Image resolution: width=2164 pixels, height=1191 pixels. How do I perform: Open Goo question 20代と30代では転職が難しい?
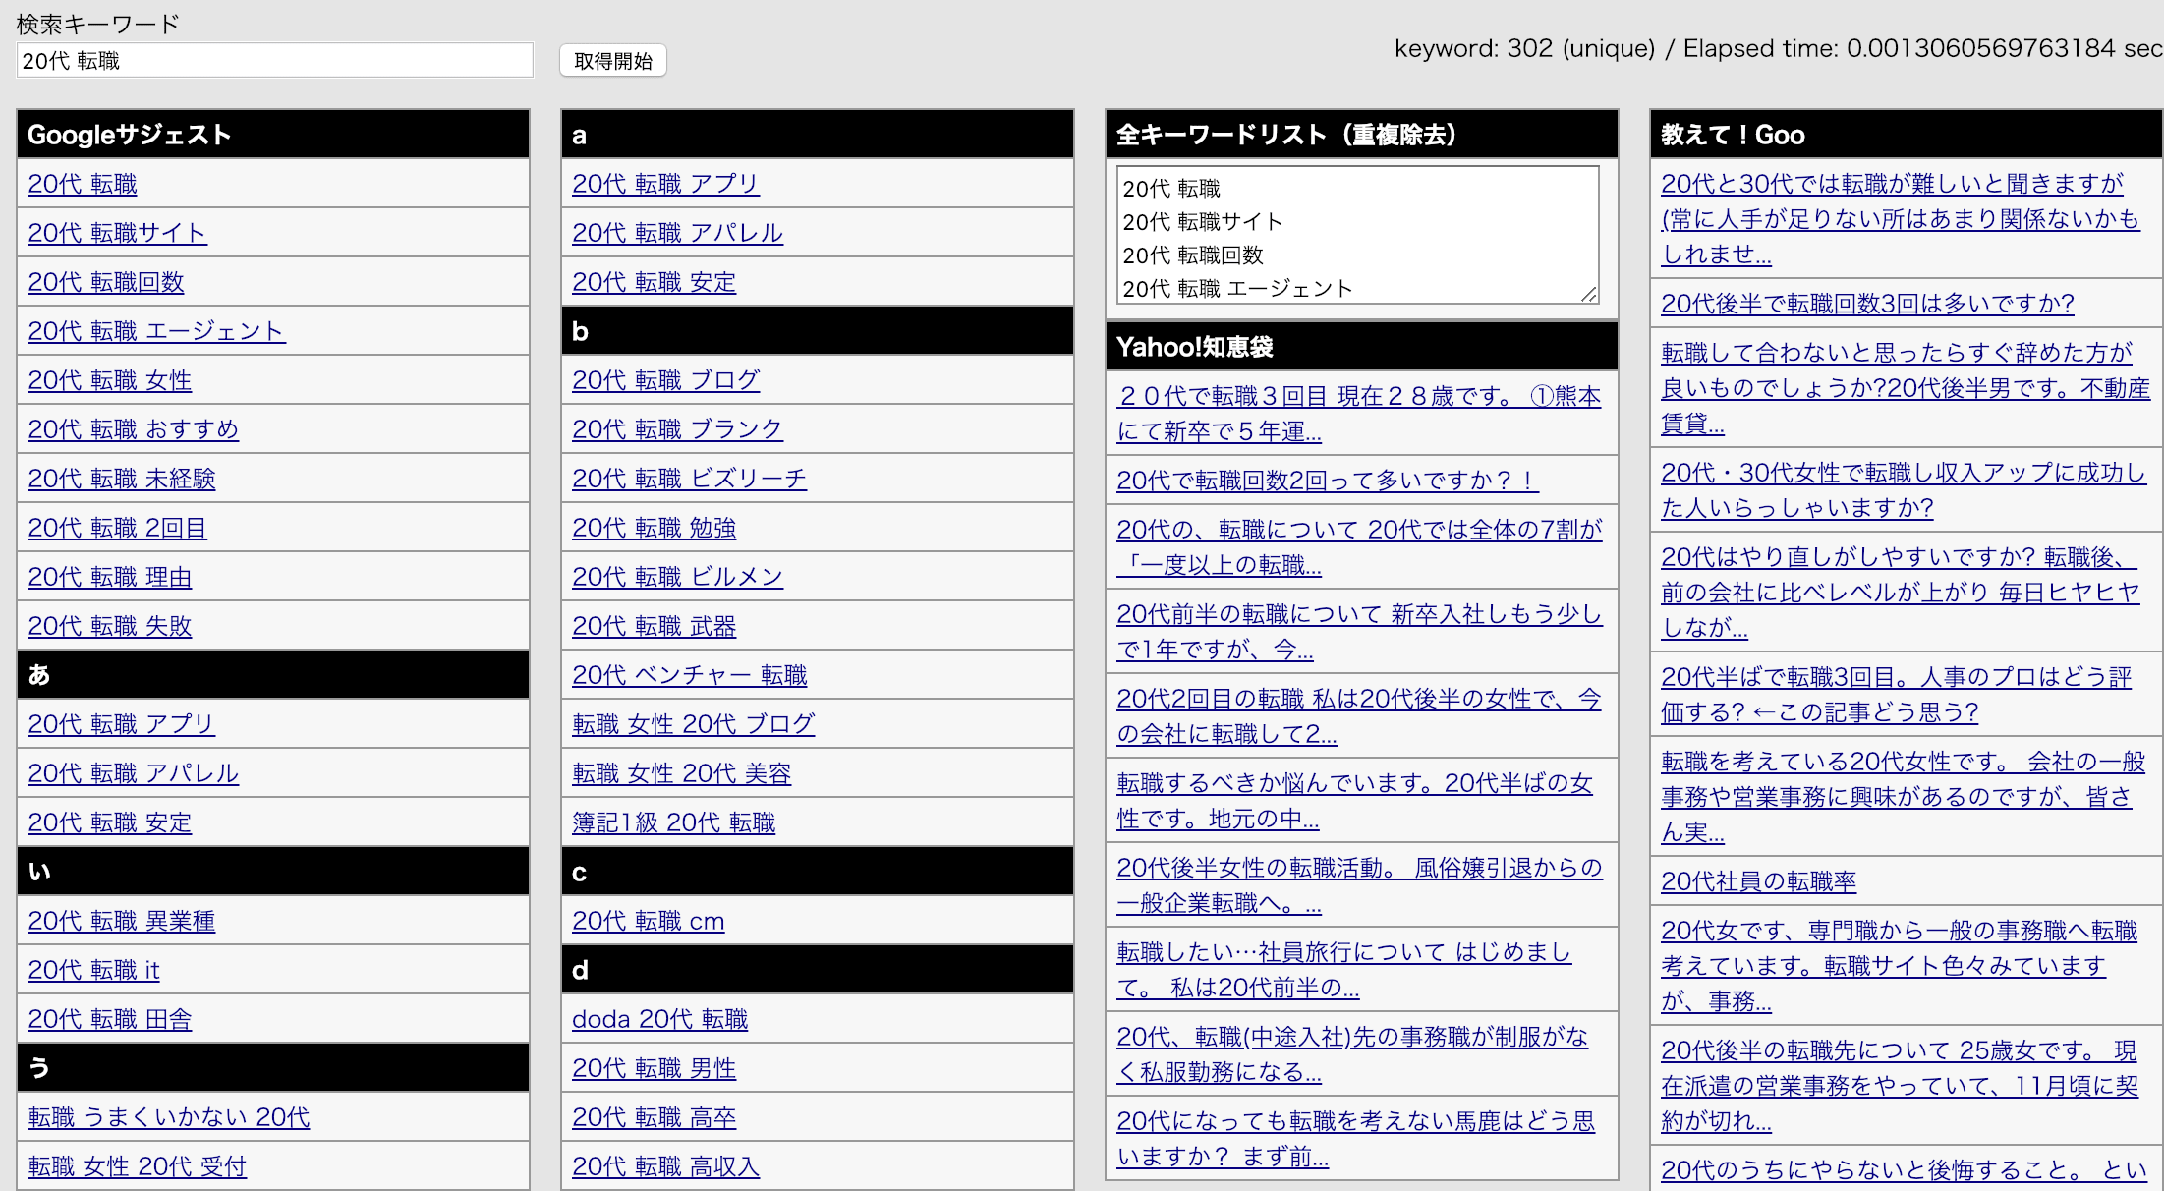[1901, 219]
